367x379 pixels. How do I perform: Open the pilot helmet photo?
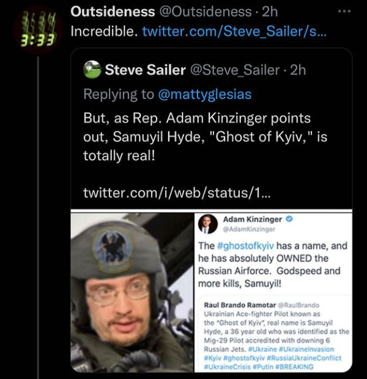click(132, 292)
